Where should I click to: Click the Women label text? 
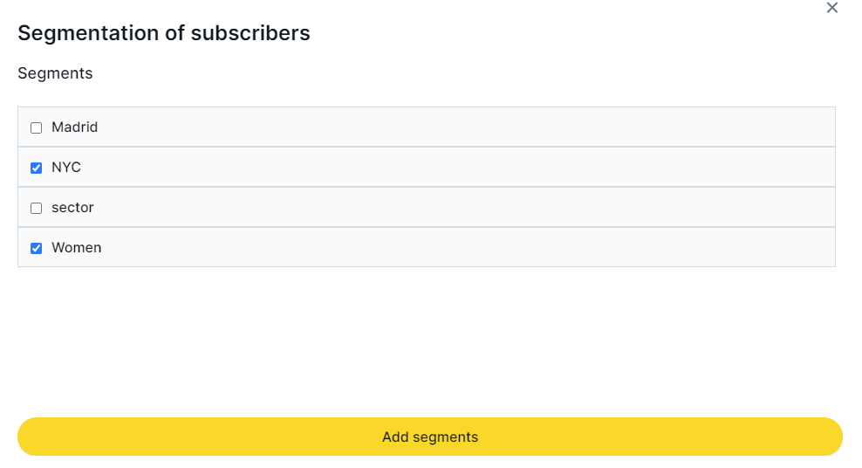point(76,248)
